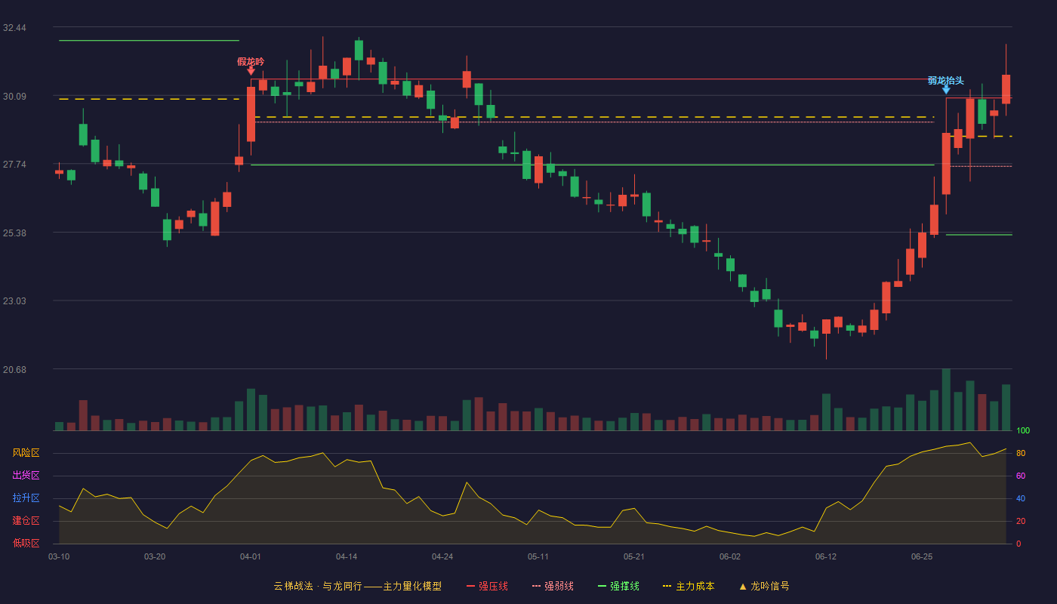Select the 拉升区 zone label

[x=26, y=498]
